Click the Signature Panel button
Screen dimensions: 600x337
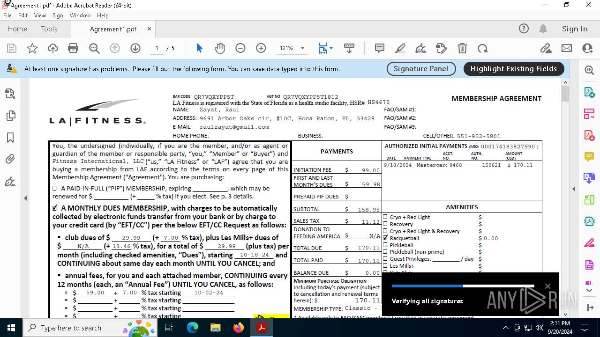click(x=421, y=68)
